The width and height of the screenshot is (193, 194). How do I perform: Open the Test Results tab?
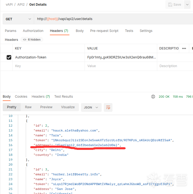pos(63,97)
